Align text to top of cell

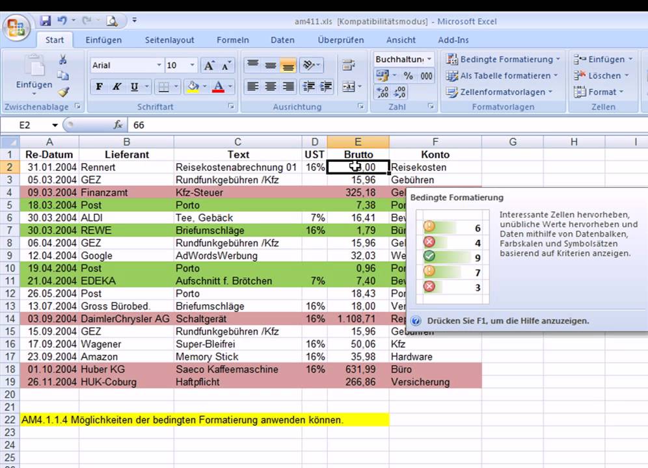click(x=252, y=65)
